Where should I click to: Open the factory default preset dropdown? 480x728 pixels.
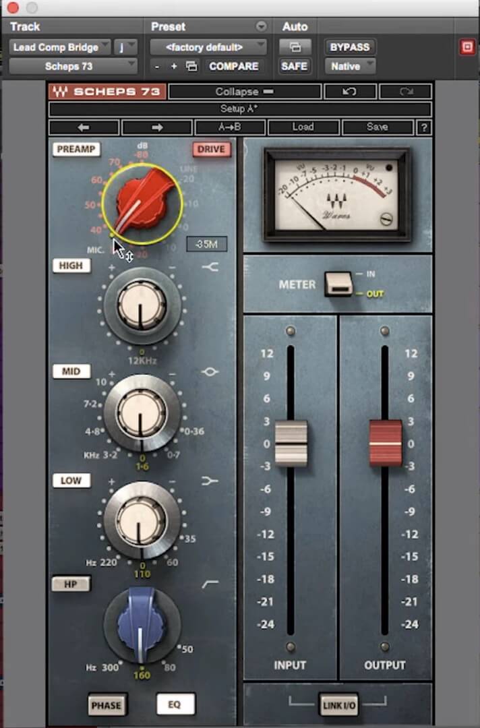[208, 47]
